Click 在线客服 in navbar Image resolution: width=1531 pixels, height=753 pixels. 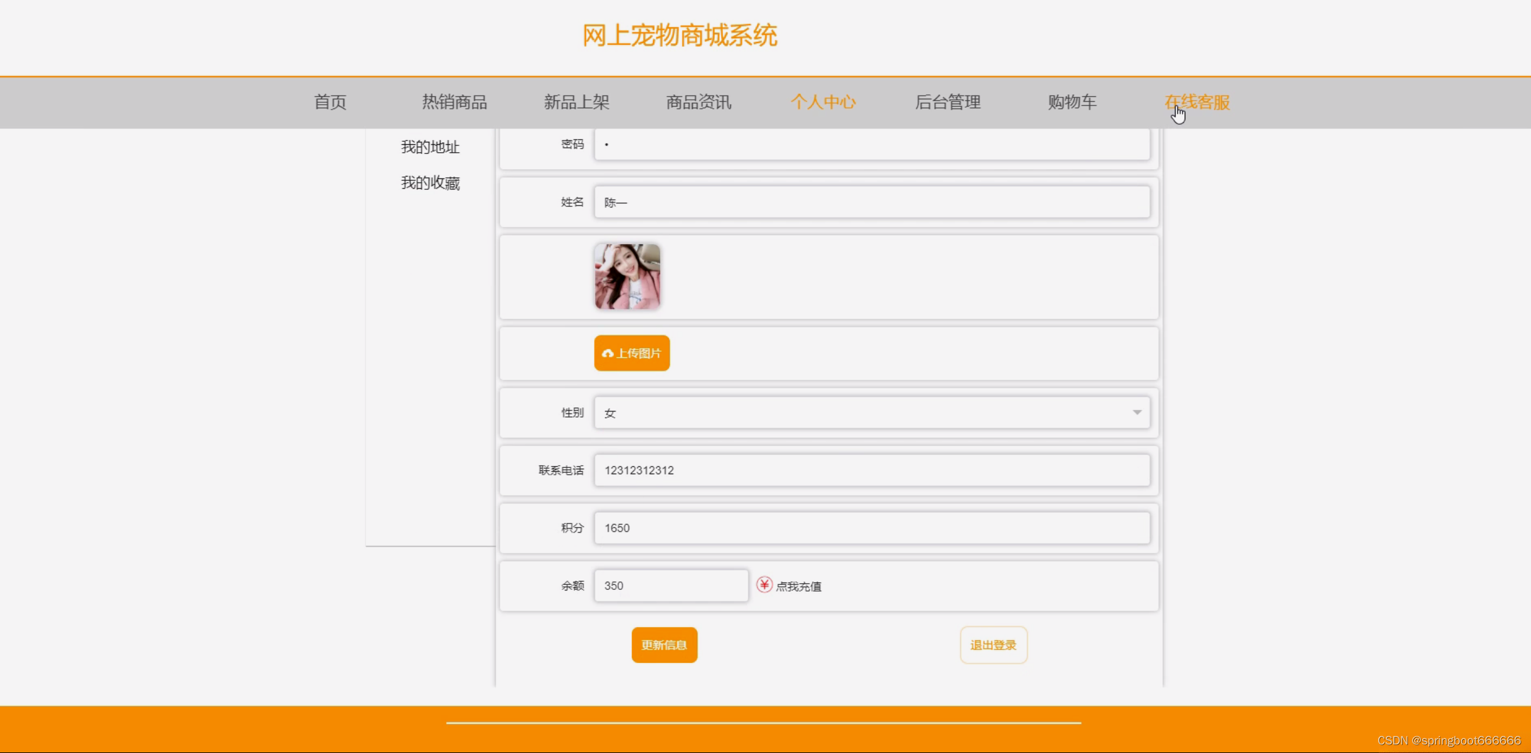[1197, 102]
